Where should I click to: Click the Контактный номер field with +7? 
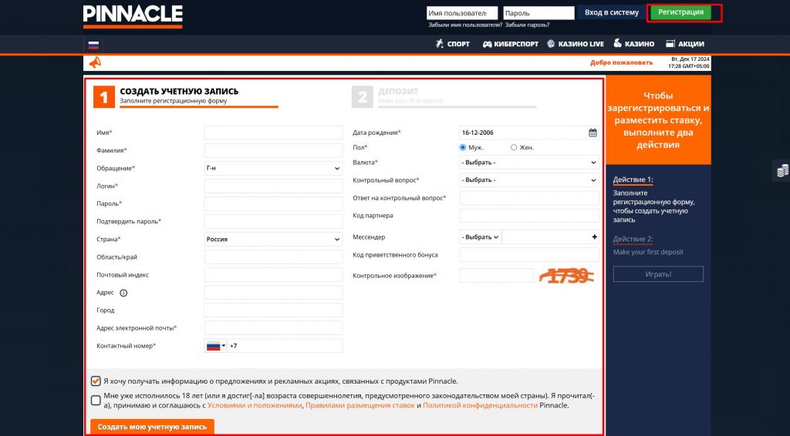285,346
